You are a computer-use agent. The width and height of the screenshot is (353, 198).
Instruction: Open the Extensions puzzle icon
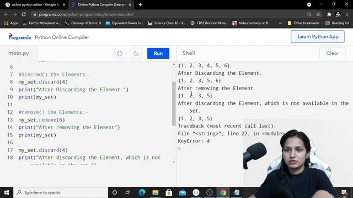[329, 14]
